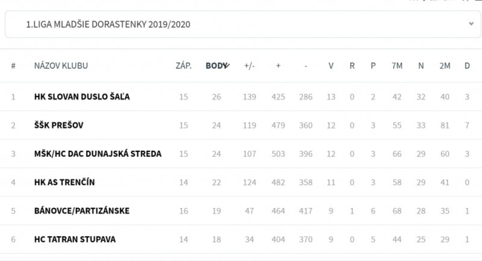Viewport: 482px width, 261px height.
Task: Sort table by BODY column
Action: pyautogui.click(x=217, y=66)
